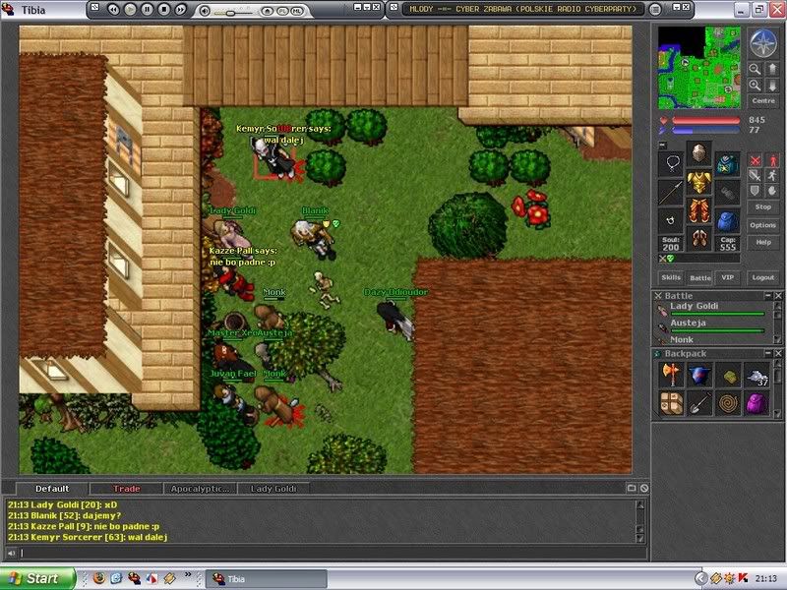Click the blue bag ammo slot
Image resolution: width=787 pixels, height=590 pixels.
[727, 220]
